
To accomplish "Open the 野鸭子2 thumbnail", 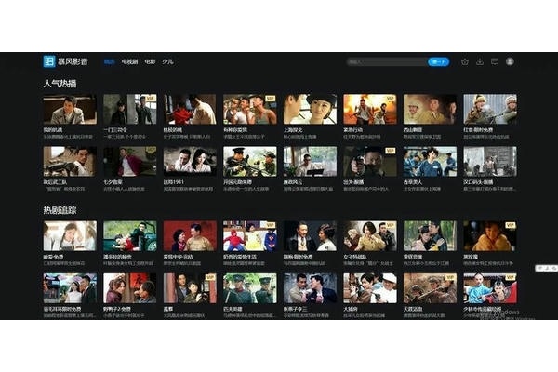I will (x=130, y=288).
